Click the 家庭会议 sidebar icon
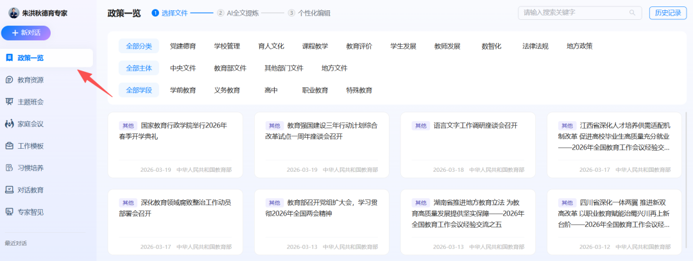Screen dimensions: 693x261 point(9,124)
